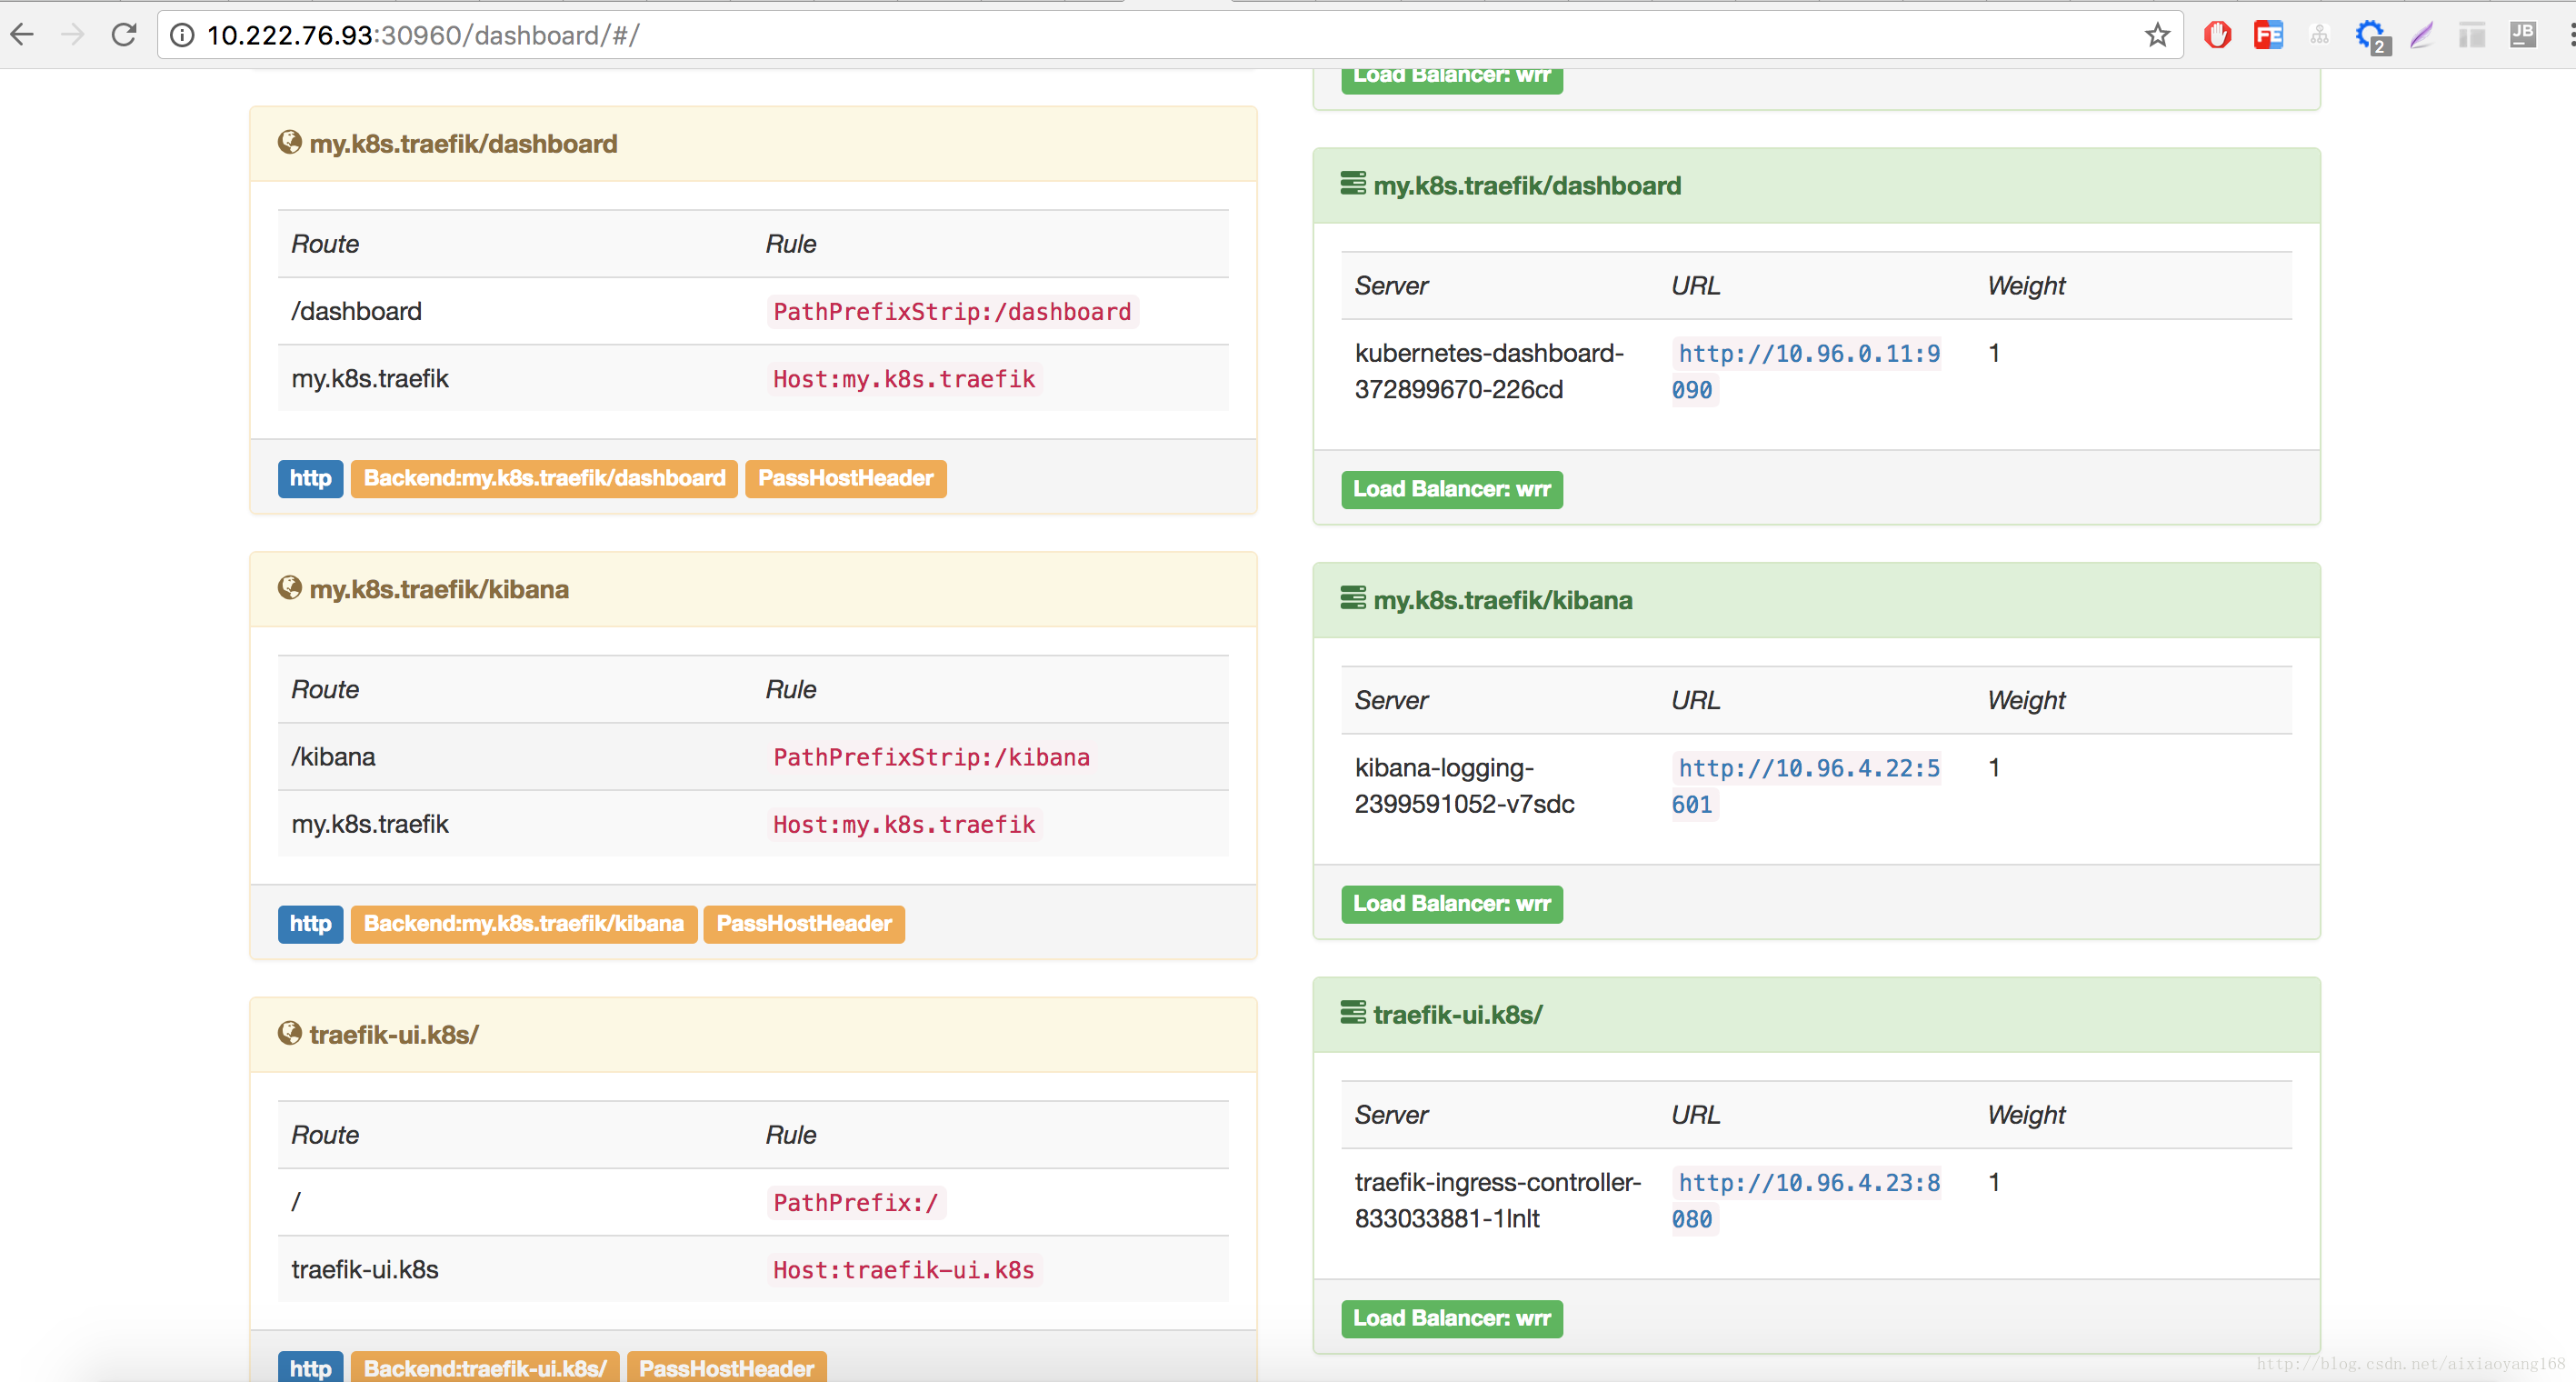Open the kubernetes-dashboard server URL http://10.96.0.11:9090
This screenshot has height=1382, width=2576.
tap(1806, 371)
